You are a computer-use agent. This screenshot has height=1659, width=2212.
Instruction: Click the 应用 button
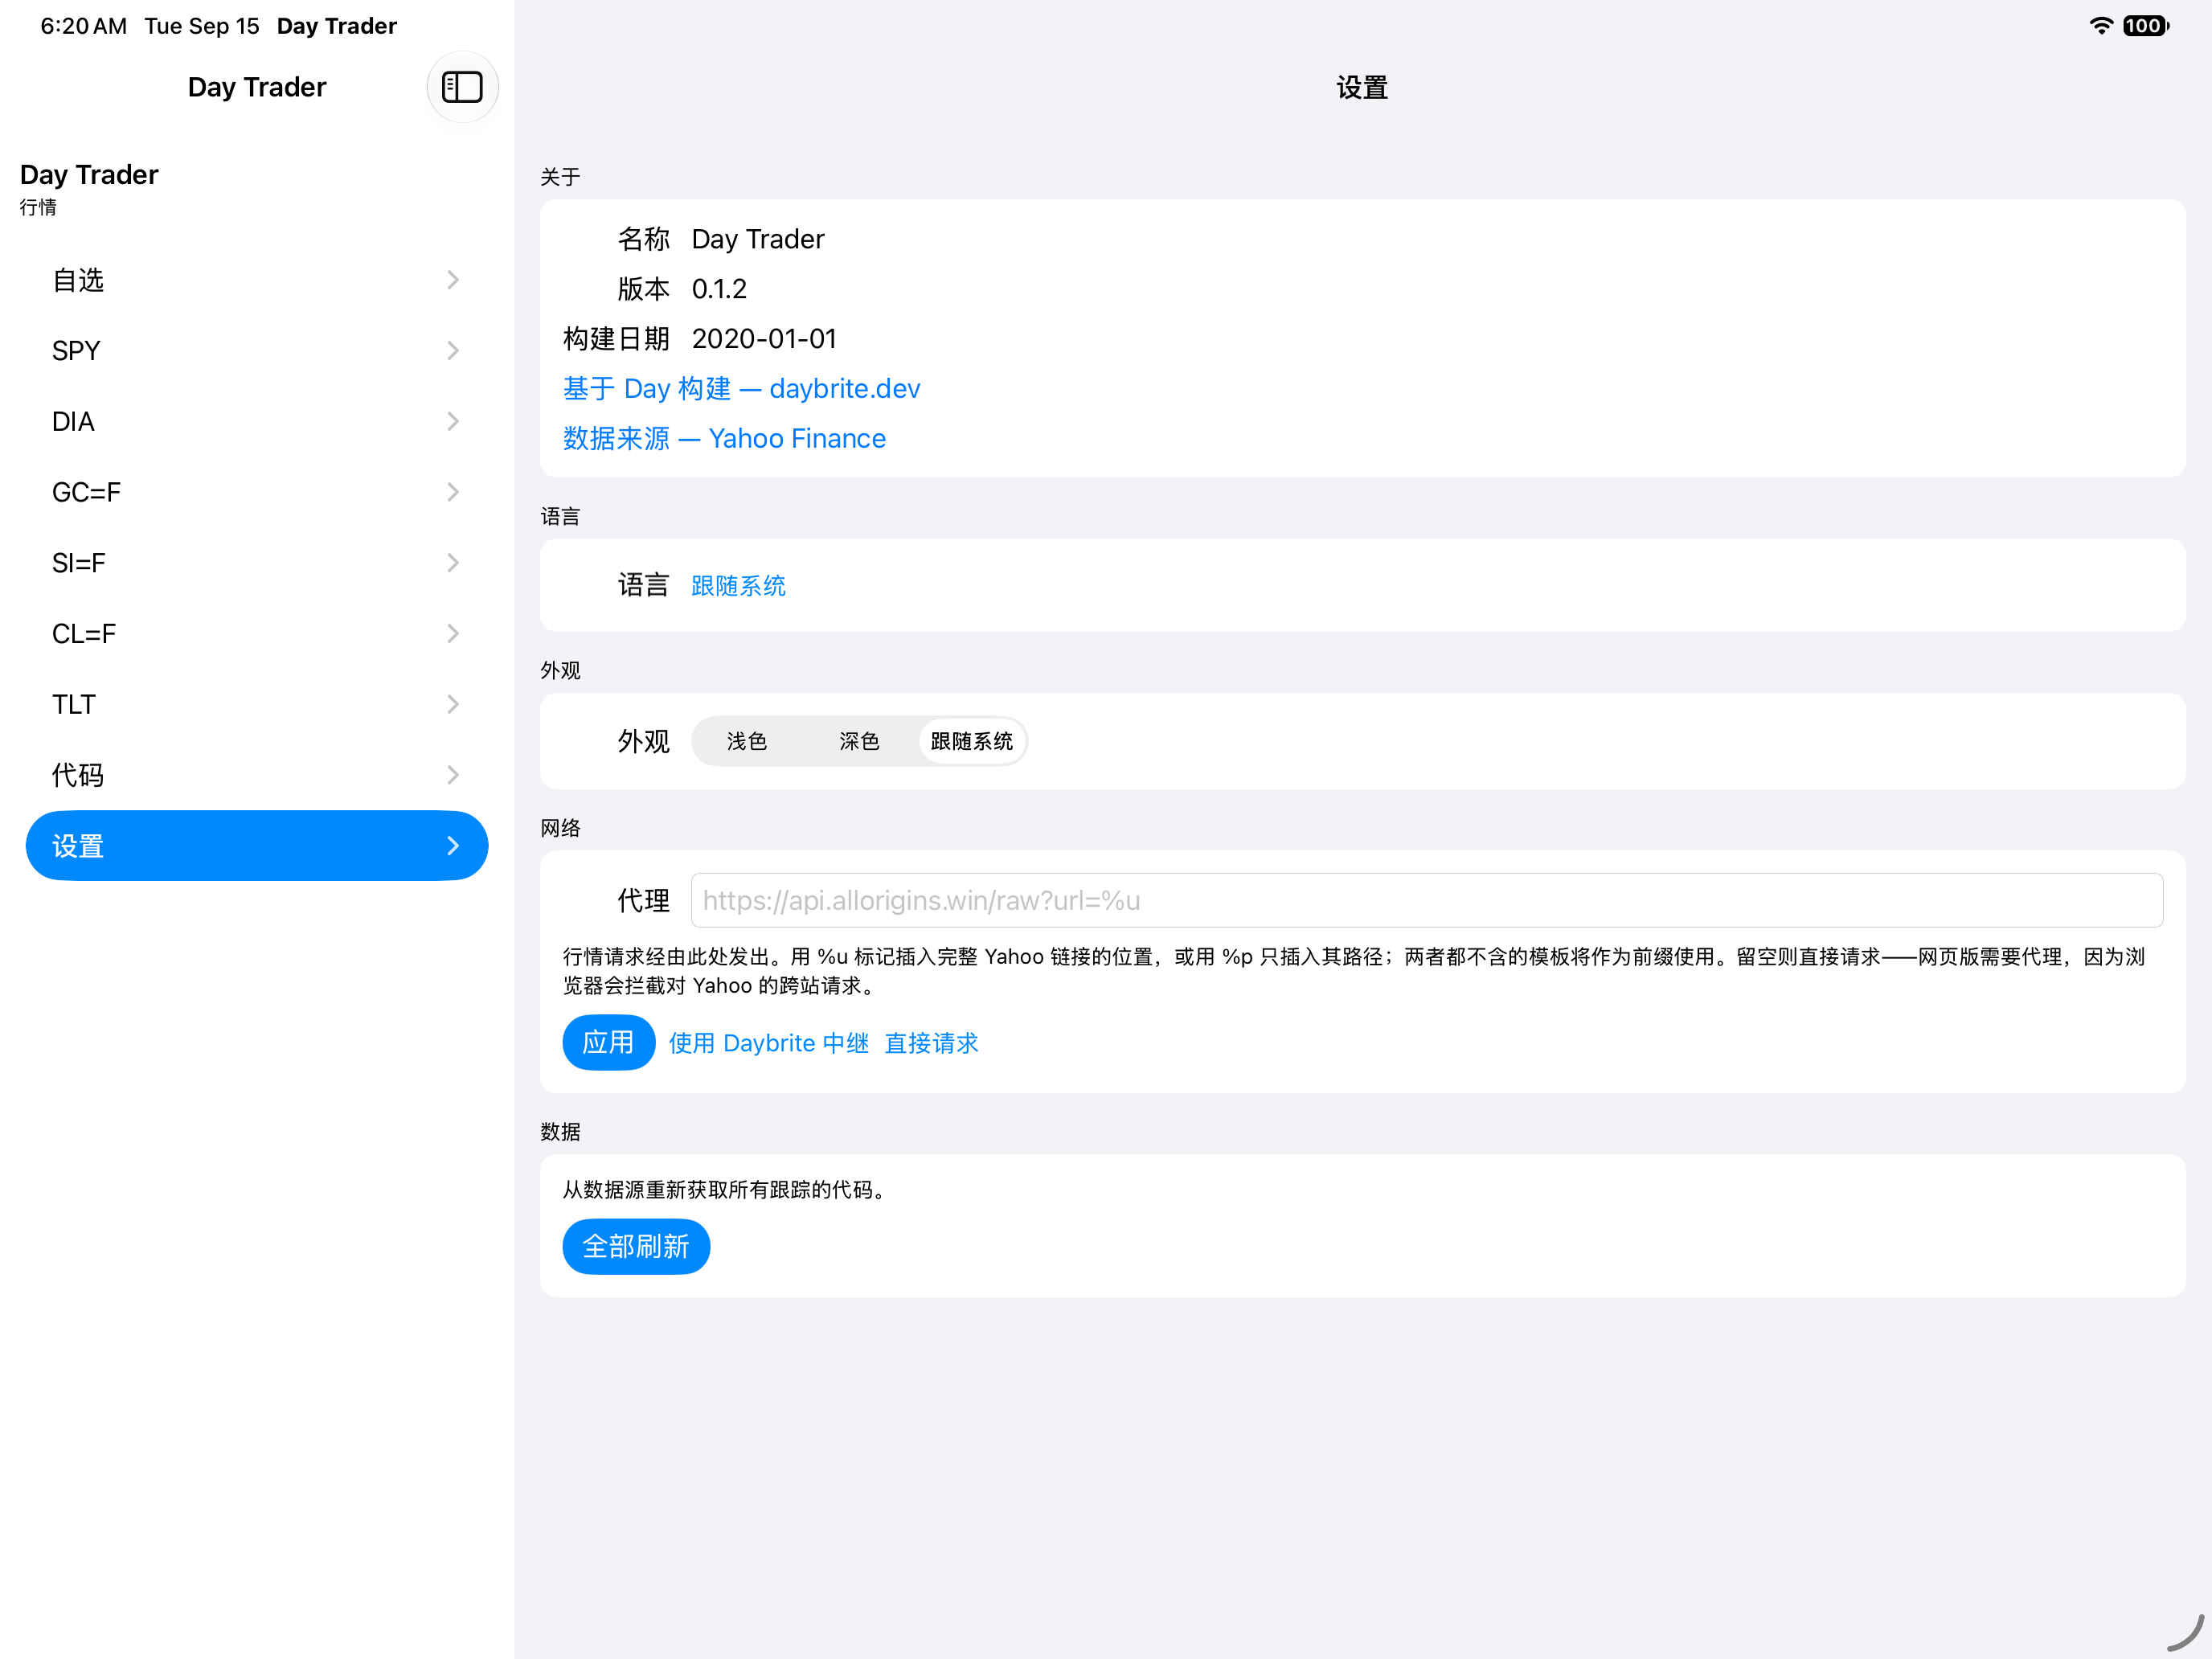click(608, 1043)
